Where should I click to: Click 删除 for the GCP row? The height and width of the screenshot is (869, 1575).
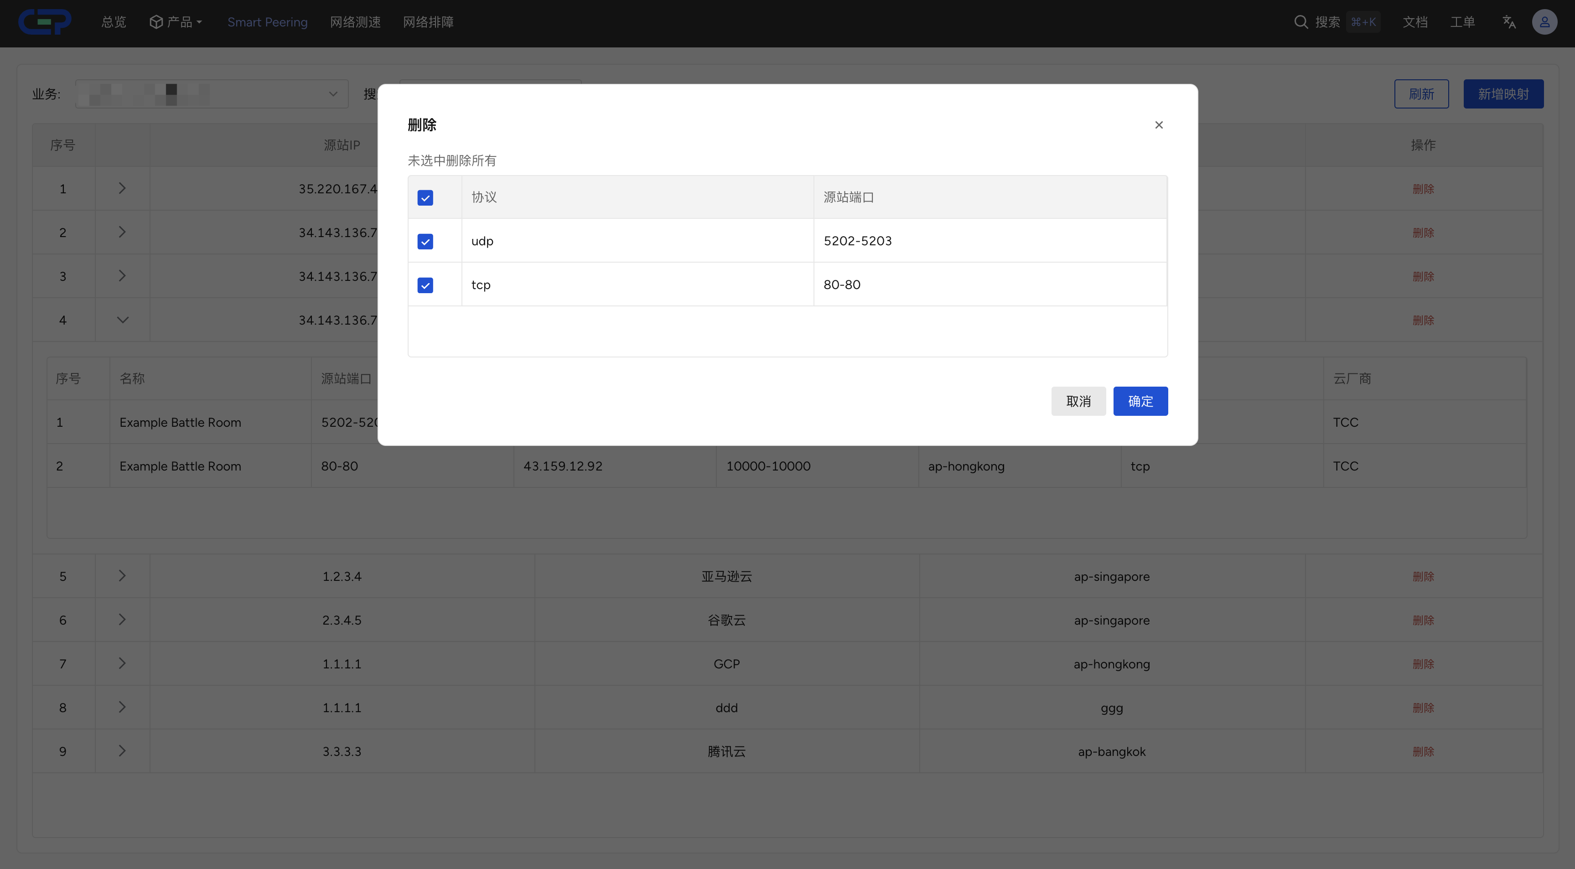[1423, 663]
